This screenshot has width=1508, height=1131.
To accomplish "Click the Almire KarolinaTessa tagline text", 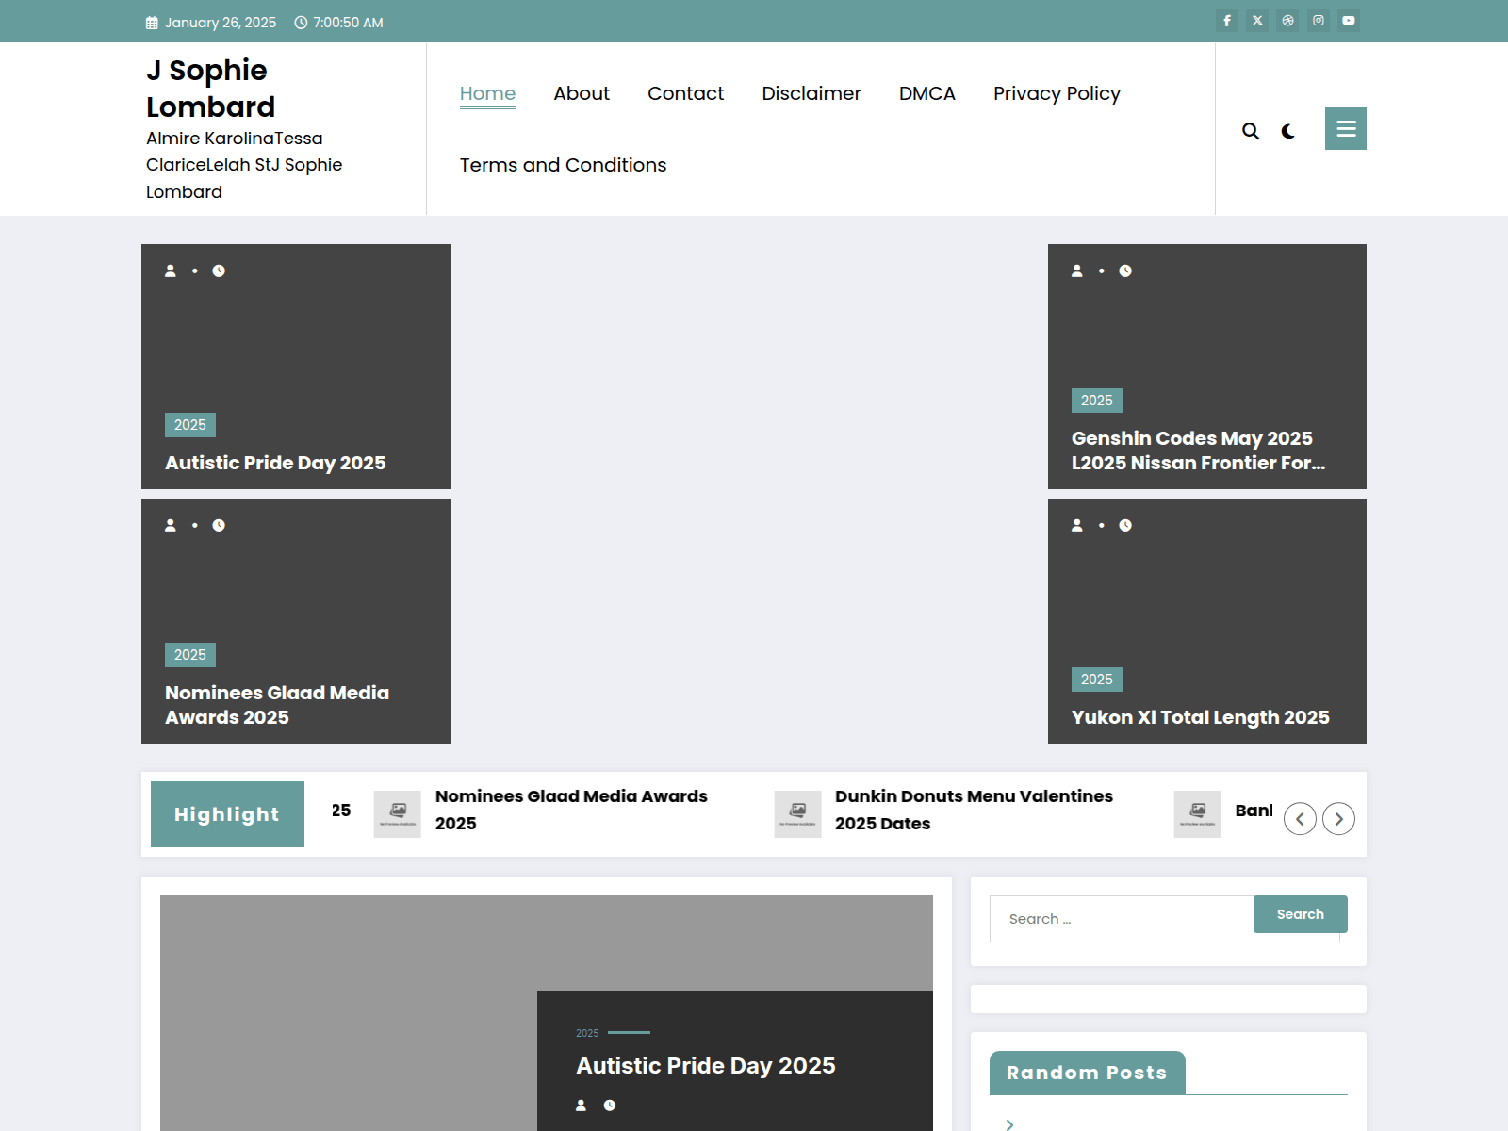I will (x=244, y=165).
